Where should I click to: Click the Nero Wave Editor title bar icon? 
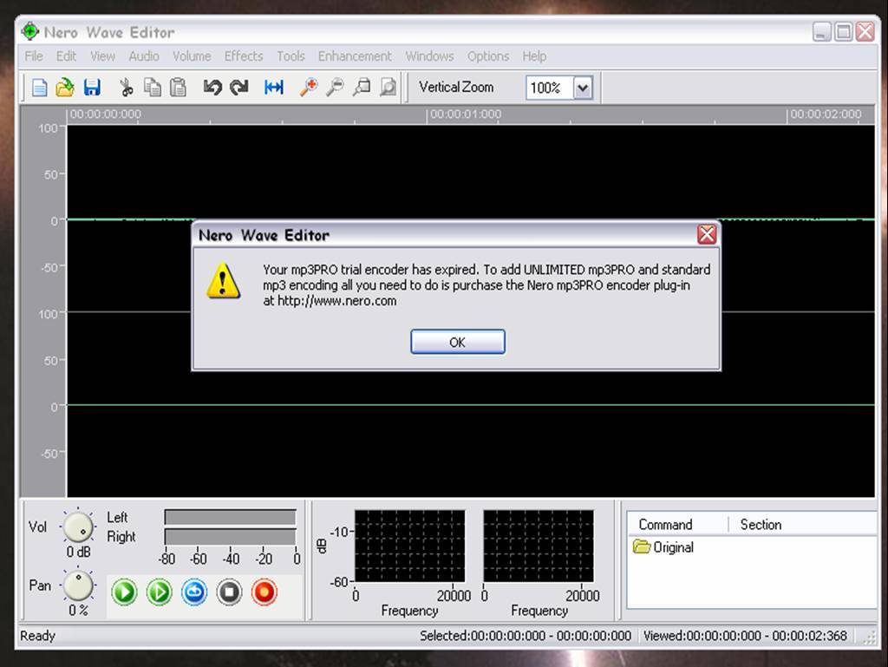tap(29, 32)
